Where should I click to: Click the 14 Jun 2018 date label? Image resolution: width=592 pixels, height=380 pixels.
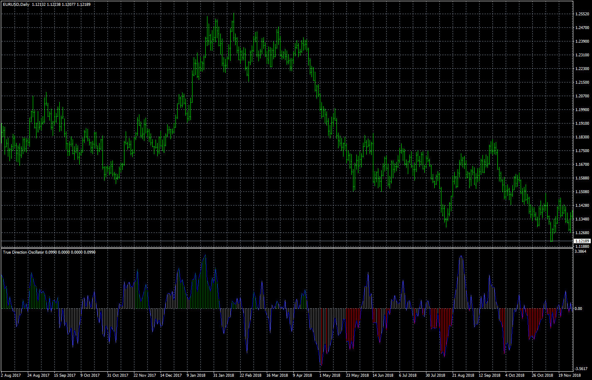383,375
